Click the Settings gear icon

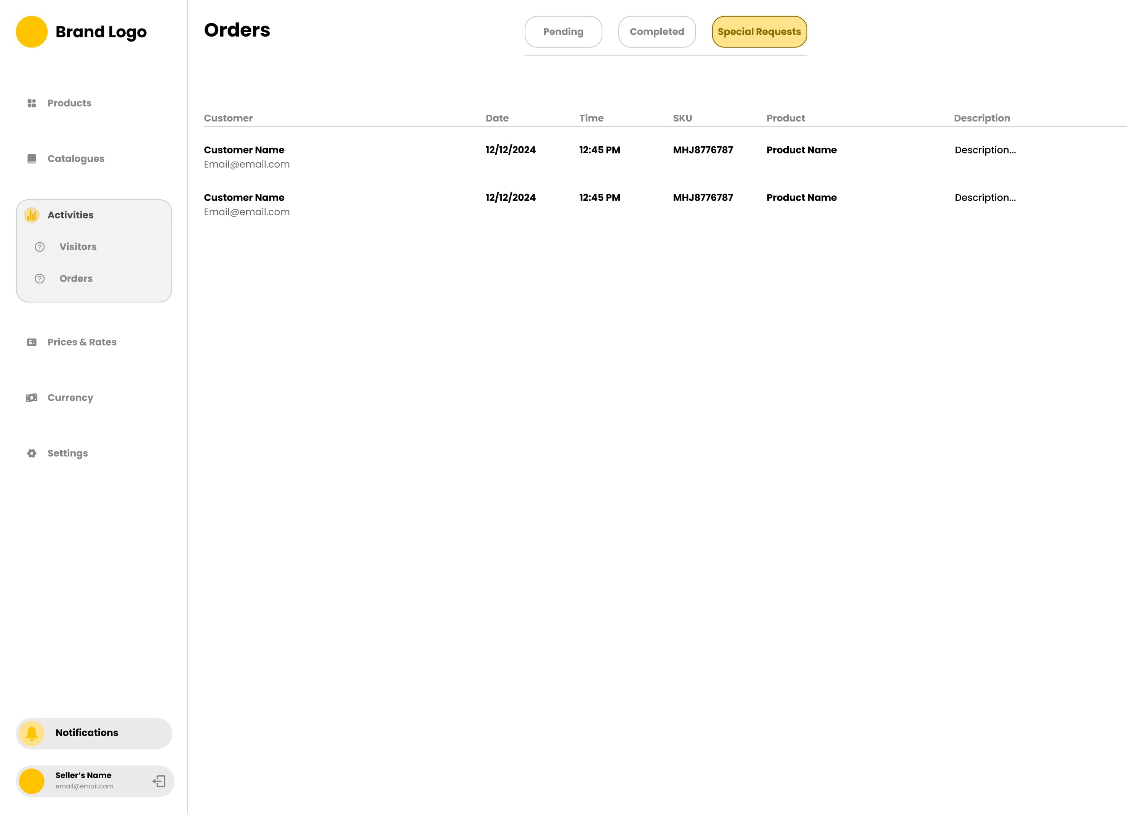[32, 453]
